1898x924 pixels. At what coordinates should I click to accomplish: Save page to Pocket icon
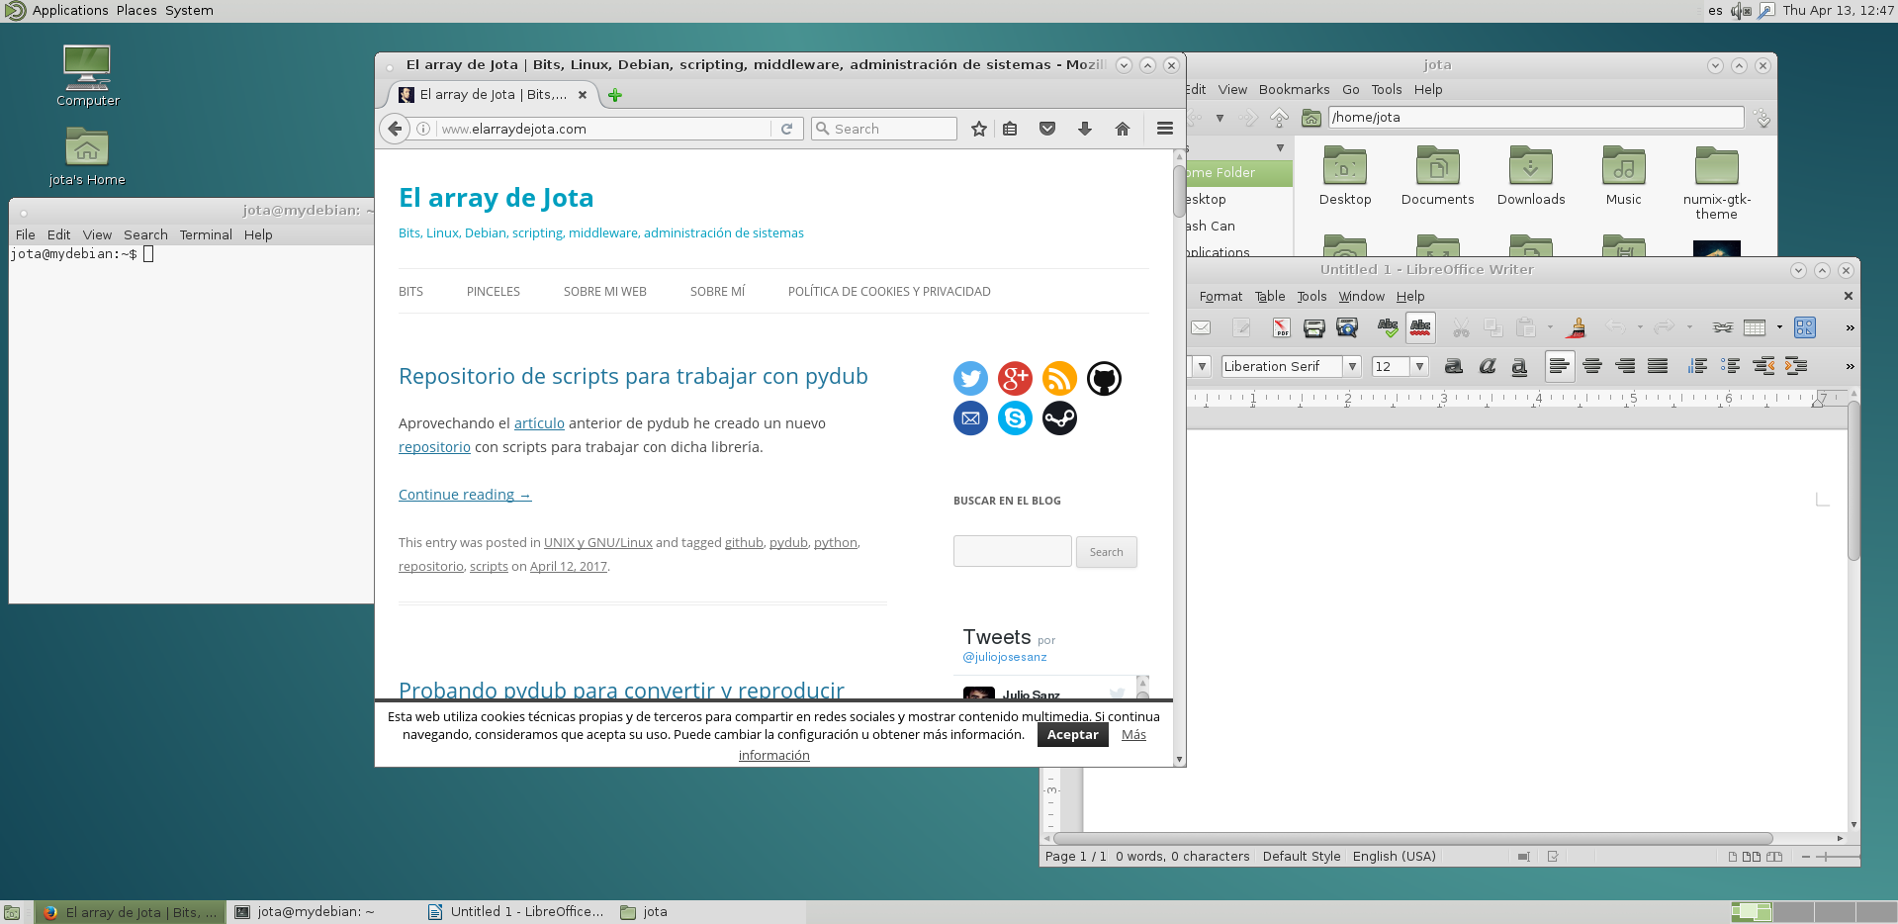point(1047,129)
